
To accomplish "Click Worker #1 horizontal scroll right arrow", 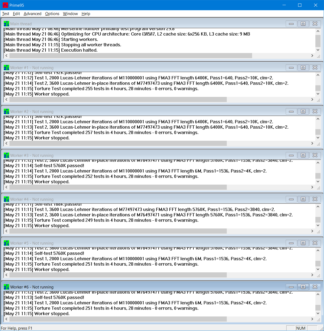I will pos(312,100).
